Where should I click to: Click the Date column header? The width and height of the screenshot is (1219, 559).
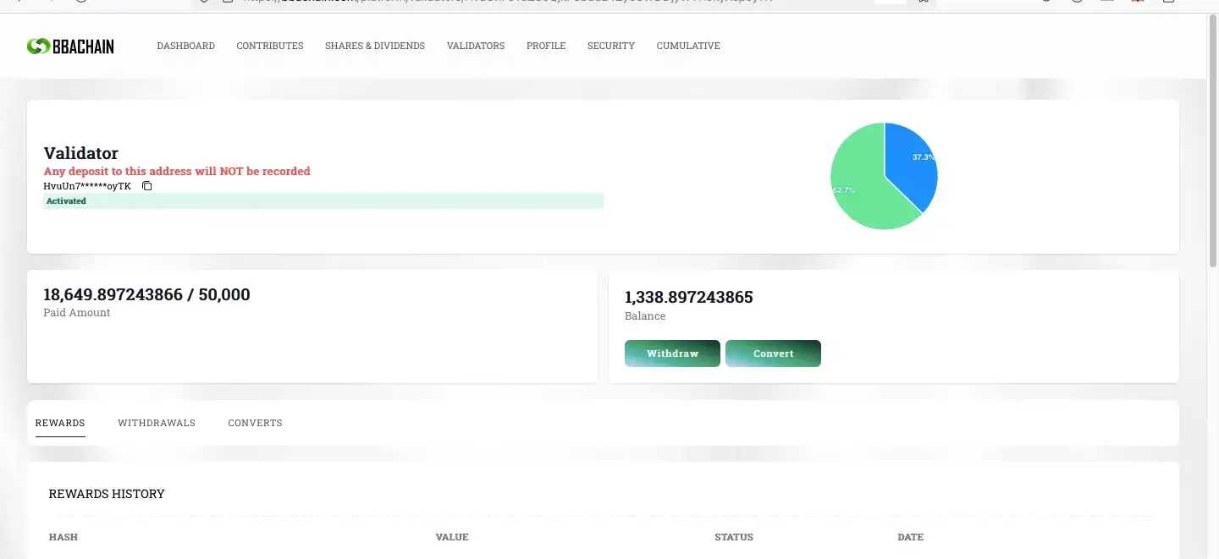[910, 537]
